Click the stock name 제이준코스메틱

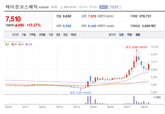pos(21,7)
